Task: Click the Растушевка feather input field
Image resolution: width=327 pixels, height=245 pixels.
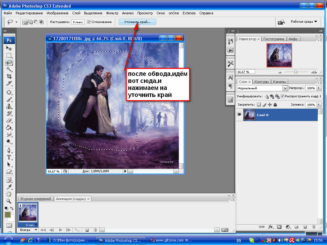Action: tap(78, 22)
